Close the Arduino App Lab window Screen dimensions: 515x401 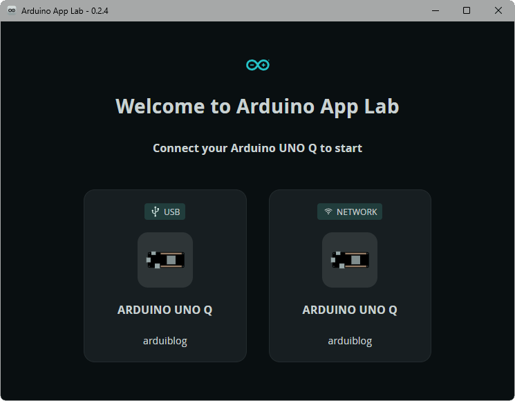[x=498, y=10]
